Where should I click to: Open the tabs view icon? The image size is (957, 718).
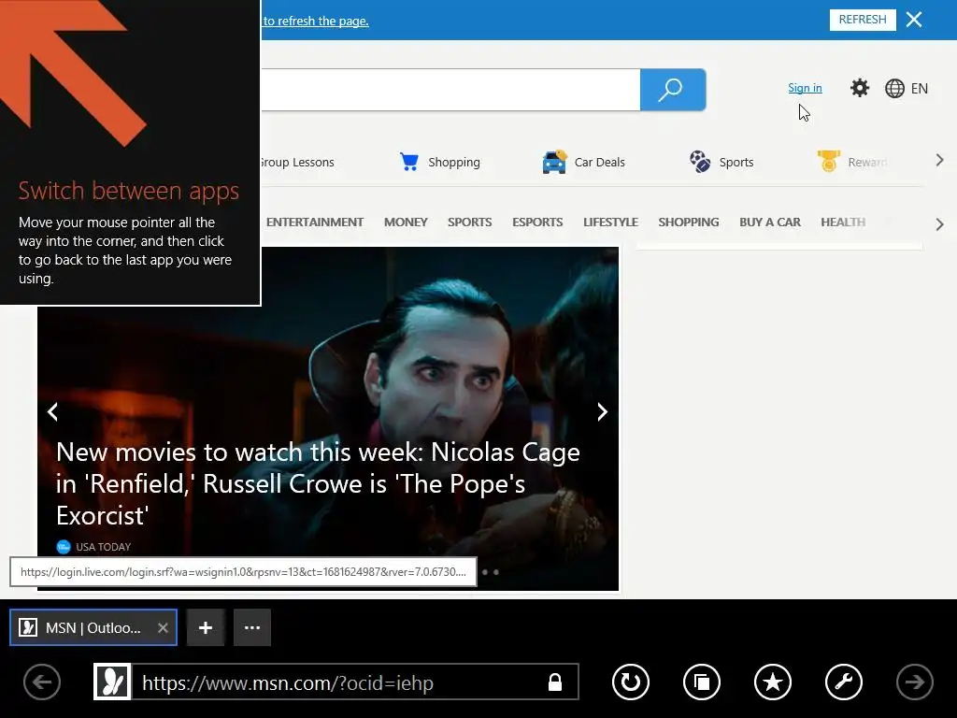[701, 682]
